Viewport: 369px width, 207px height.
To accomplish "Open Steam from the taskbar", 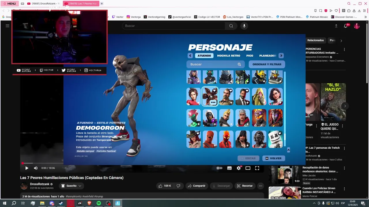I will (61, 203).
